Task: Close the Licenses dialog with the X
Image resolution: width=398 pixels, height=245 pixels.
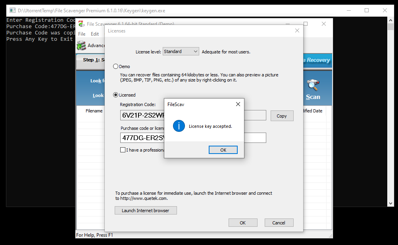Action: tap(297, 30)
